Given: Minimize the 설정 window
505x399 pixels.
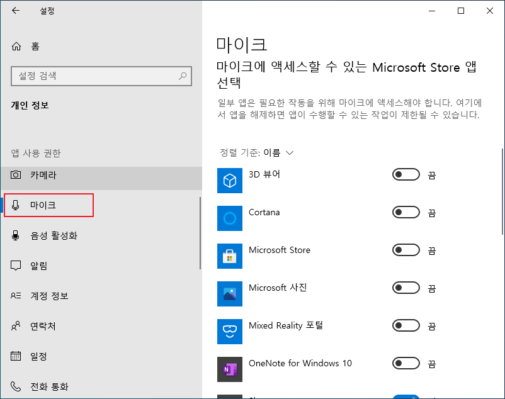Looking at the screenshot, I should pos(432,11).
